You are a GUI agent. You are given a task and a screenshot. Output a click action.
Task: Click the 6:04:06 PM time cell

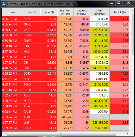pyautogui.click(x=12, y=35)
